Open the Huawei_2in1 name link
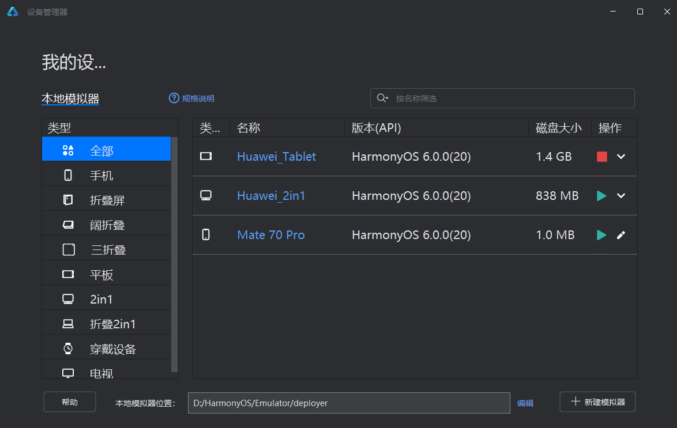 pyautogui.click(x=271, y=196)
